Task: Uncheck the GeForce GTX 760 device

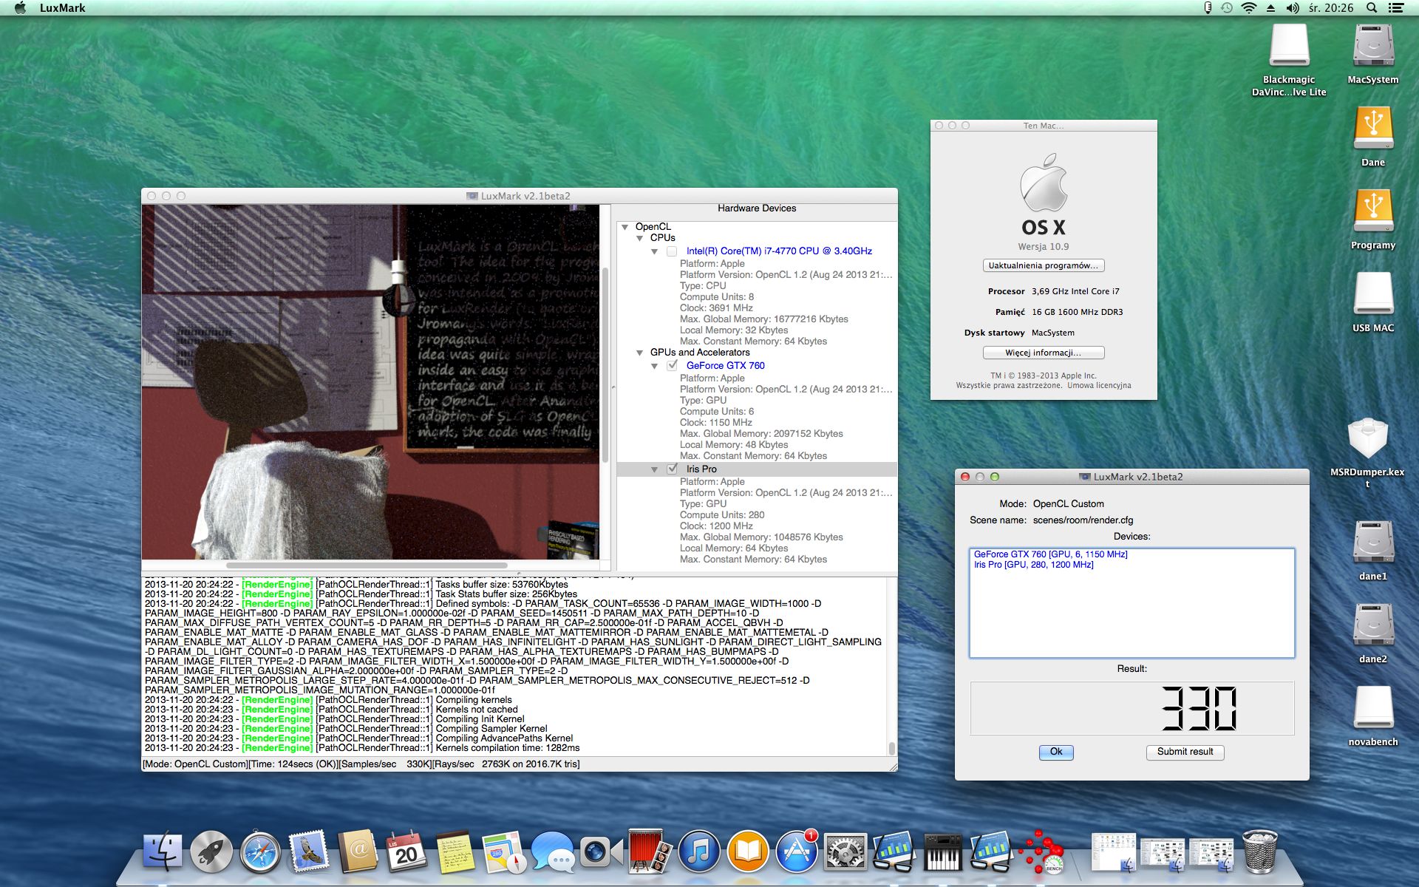Action: pos(672,365)
